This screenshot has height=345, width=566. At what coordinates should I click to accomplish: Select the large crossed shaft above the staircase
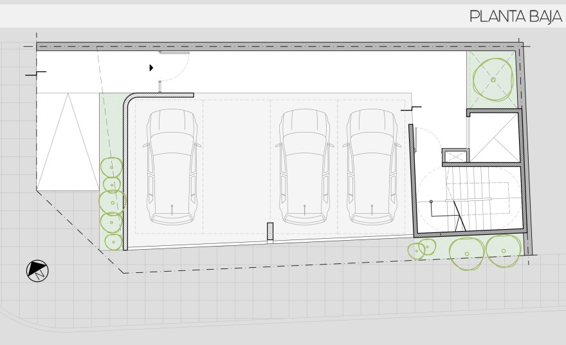tap(493, 137)
